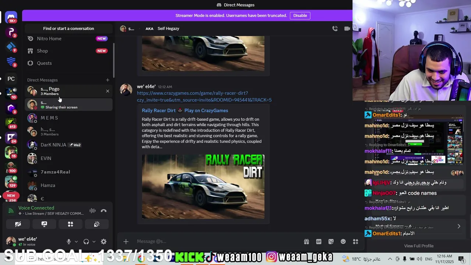Open Windows notification center
Viewport: 471px width, 265px height.
point(461,259)
